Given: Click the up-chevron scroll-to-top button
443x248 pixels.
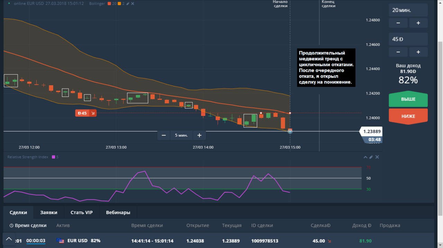Looking at the screenshot, I should (x=9, y=239).
